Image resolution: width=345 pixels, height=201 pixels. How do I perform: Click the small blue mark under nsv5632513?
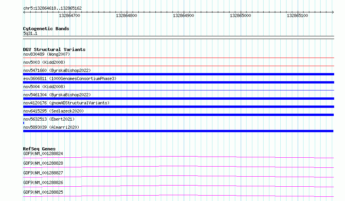pos(24,123)
